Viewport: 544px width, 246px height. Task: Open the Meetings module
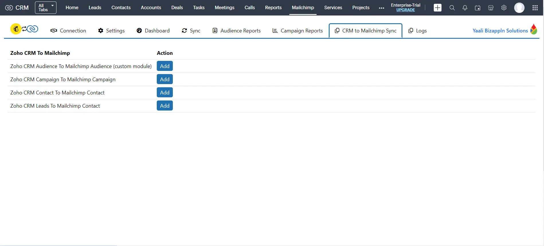coord(224,8)
